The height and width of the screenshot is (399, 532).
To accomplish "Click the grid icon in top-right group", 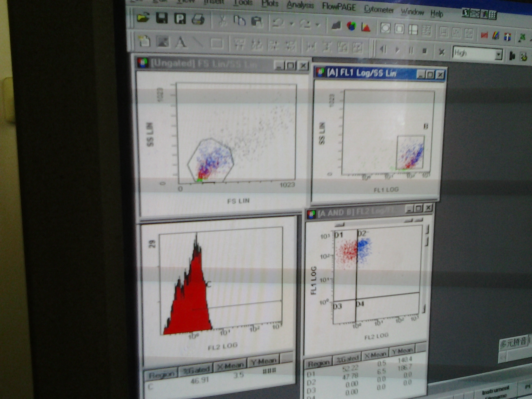I will coord(493,15).
